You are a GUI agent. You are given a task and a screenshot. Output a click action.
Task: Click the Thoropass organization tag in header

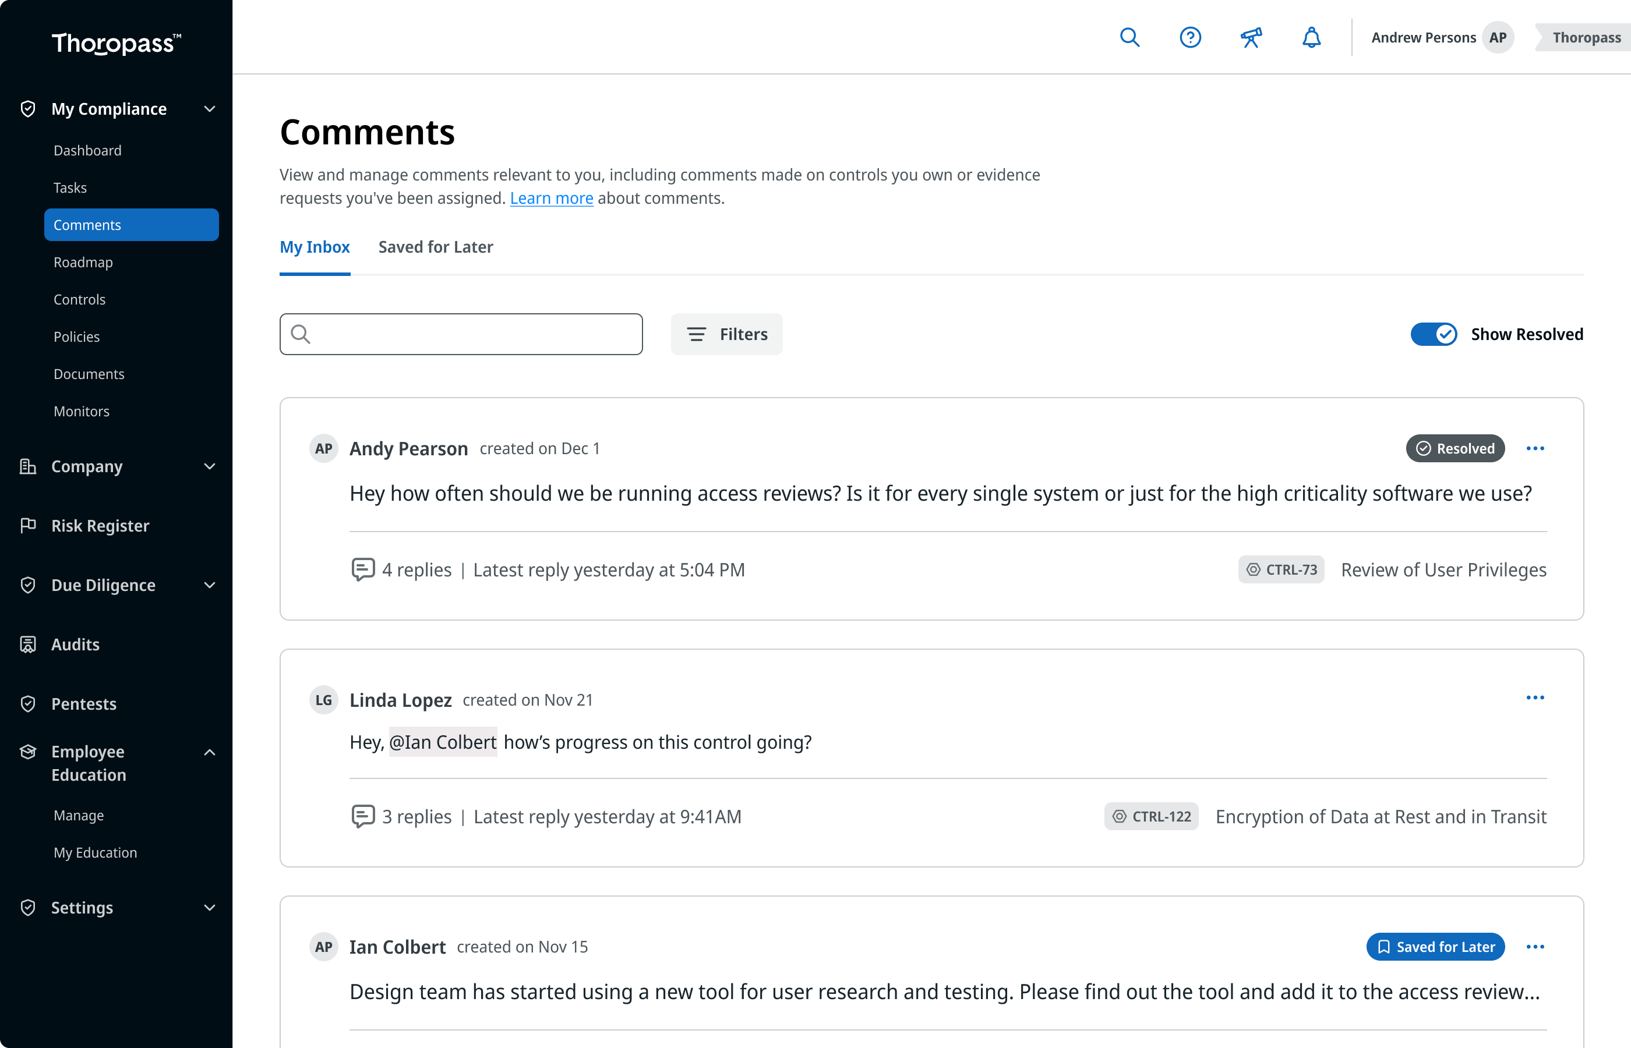coord(1583,37)
